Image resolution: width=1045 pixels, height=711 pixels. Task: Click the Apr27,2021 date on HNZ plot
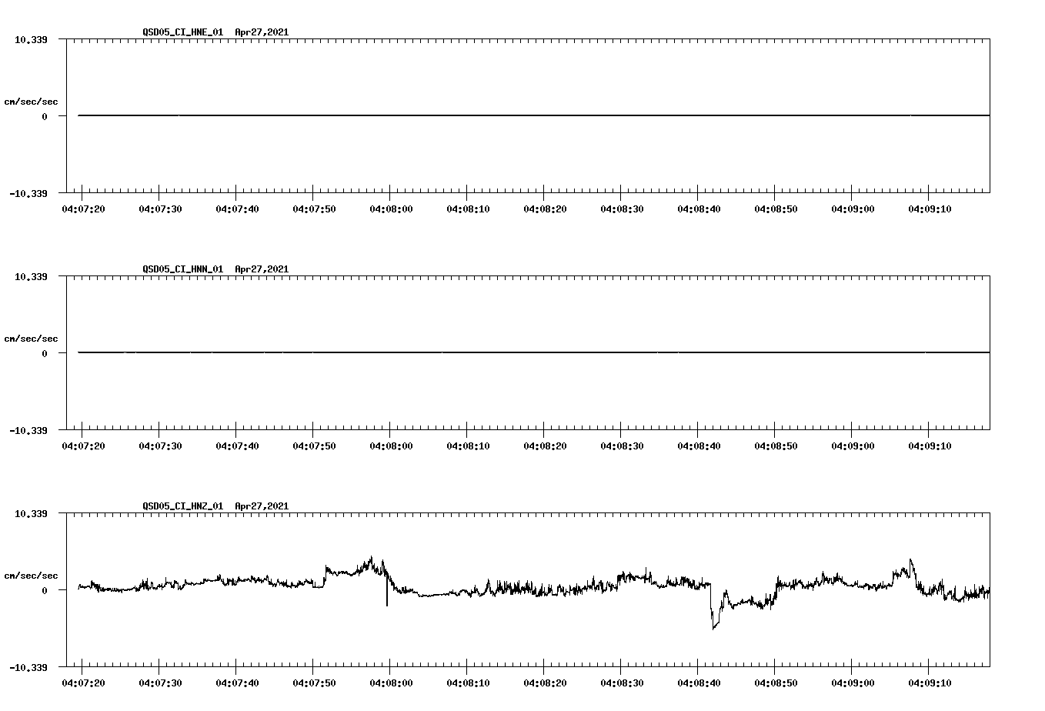tap(262, 506)
